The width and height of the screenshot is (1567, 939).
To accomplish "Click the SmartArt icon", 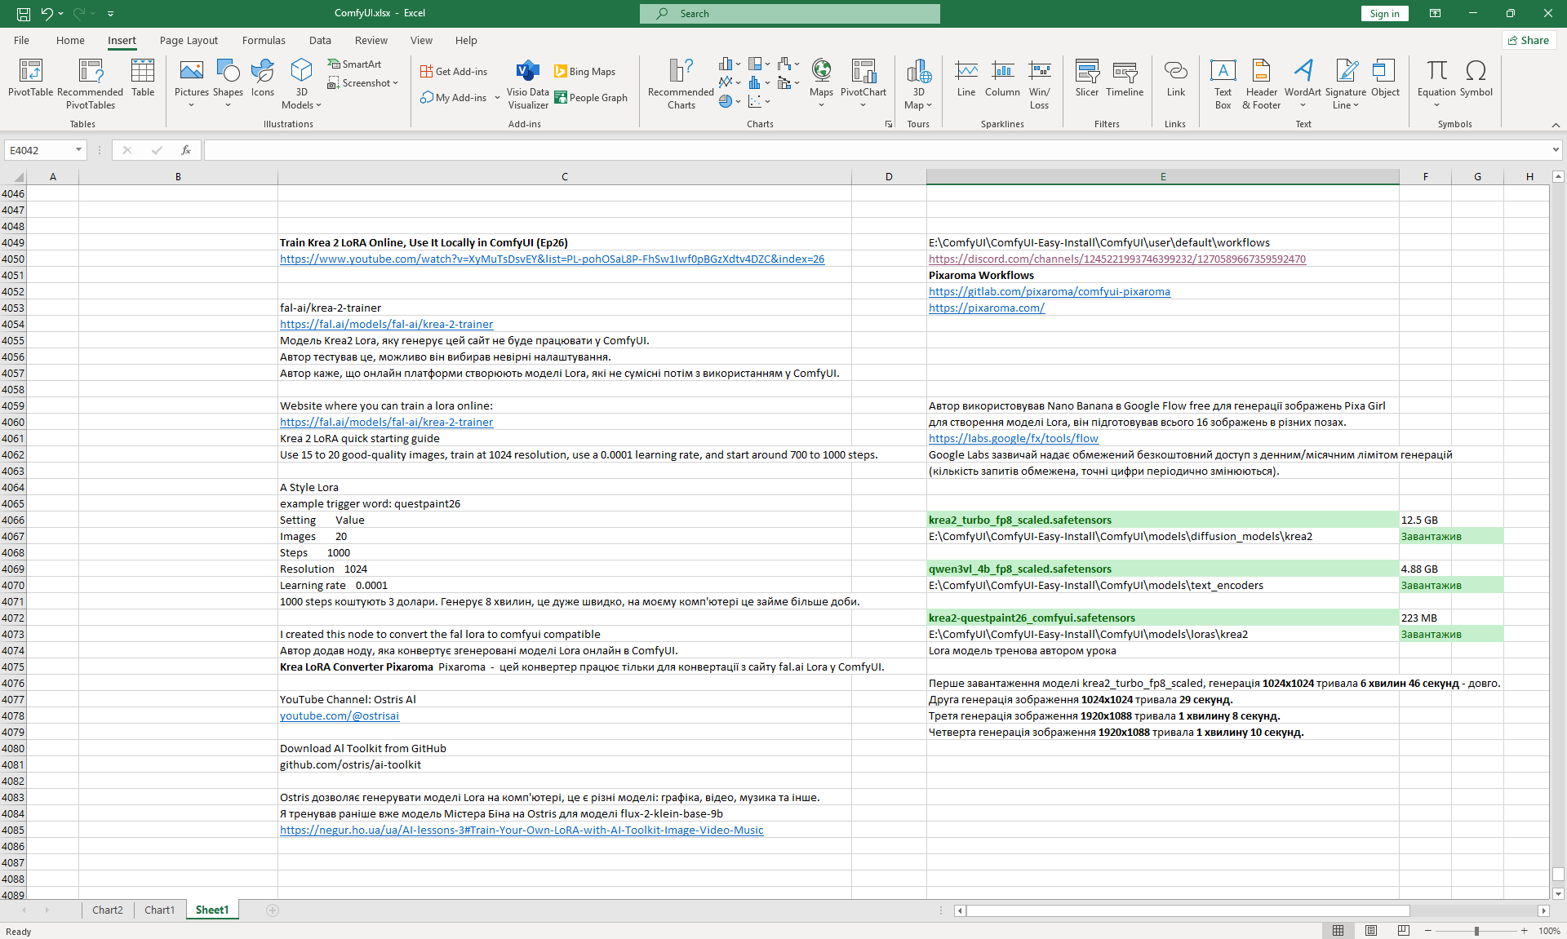I will pyautogui.click(x=354, y=64).
